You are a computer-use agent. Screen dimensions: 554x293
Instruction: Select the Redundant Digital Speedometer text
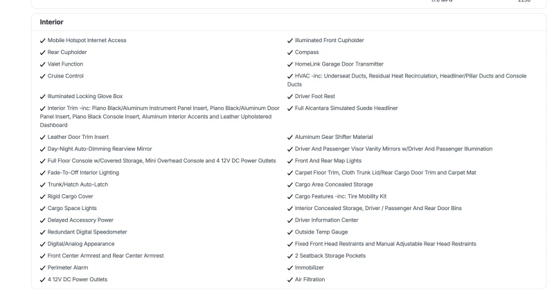coord(88,231)
